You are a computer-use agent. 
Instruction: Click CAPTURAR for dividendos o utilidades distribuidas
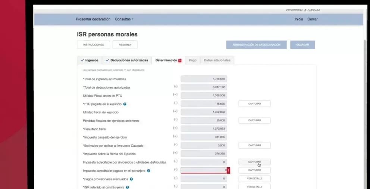coord(255,162)
